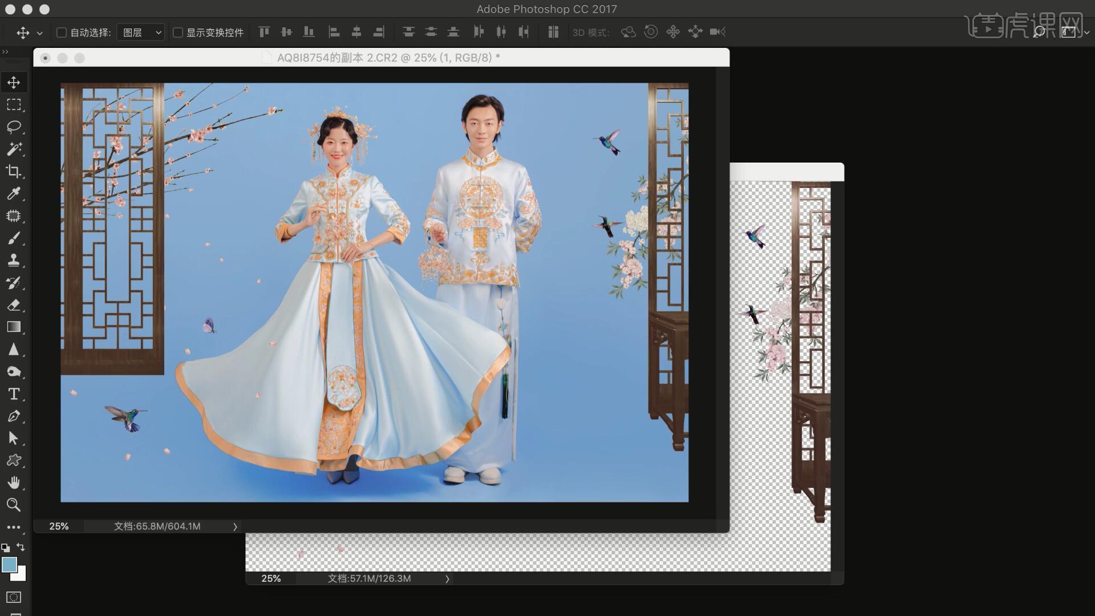The height and width of the screenshot is (616, 1095).
Task: Swap foreground and background colors
Action: point(21,547)
